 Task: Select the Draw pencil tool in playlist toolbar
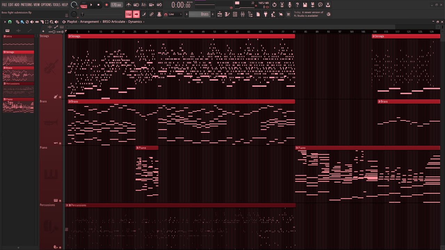tap(17, 22)
